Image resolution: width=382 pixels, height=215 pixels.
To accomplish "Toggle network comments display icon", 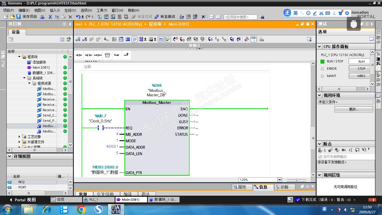I will tap(135, 39).
